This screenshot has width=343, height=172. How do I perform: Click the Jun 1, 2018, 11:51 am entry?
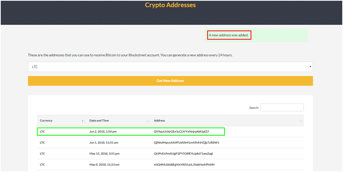[x=104, y=142]
